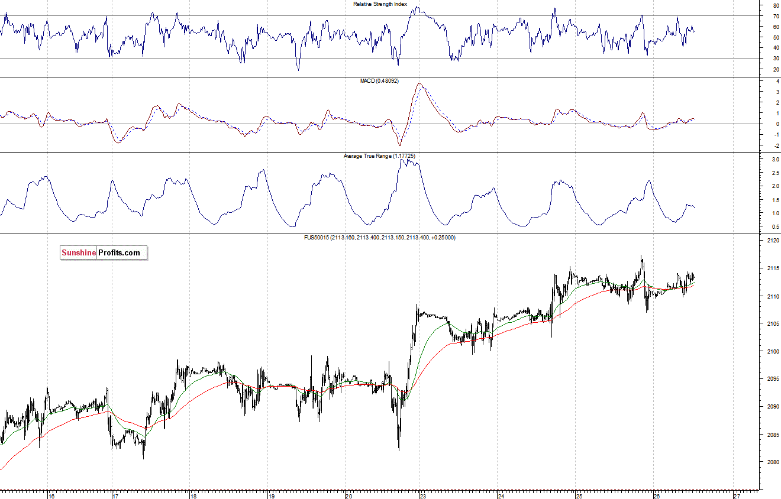Screen dimensions: 781x499
Task: Click the 2110 price axis label
Action: pyautogui.click(x=772, y=296)
